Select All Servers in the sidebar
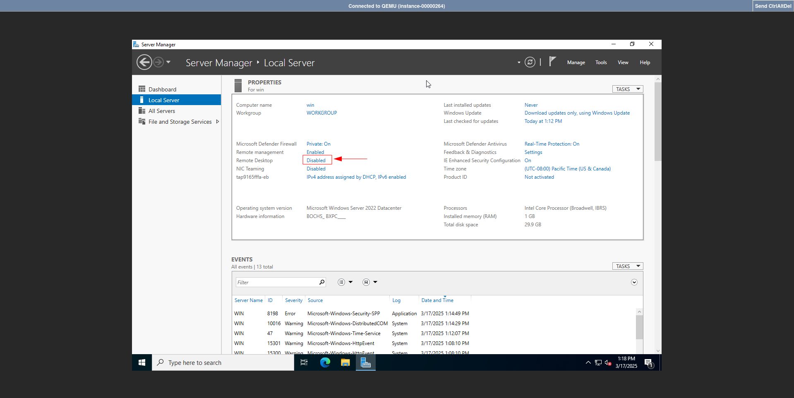 [176, 111]
